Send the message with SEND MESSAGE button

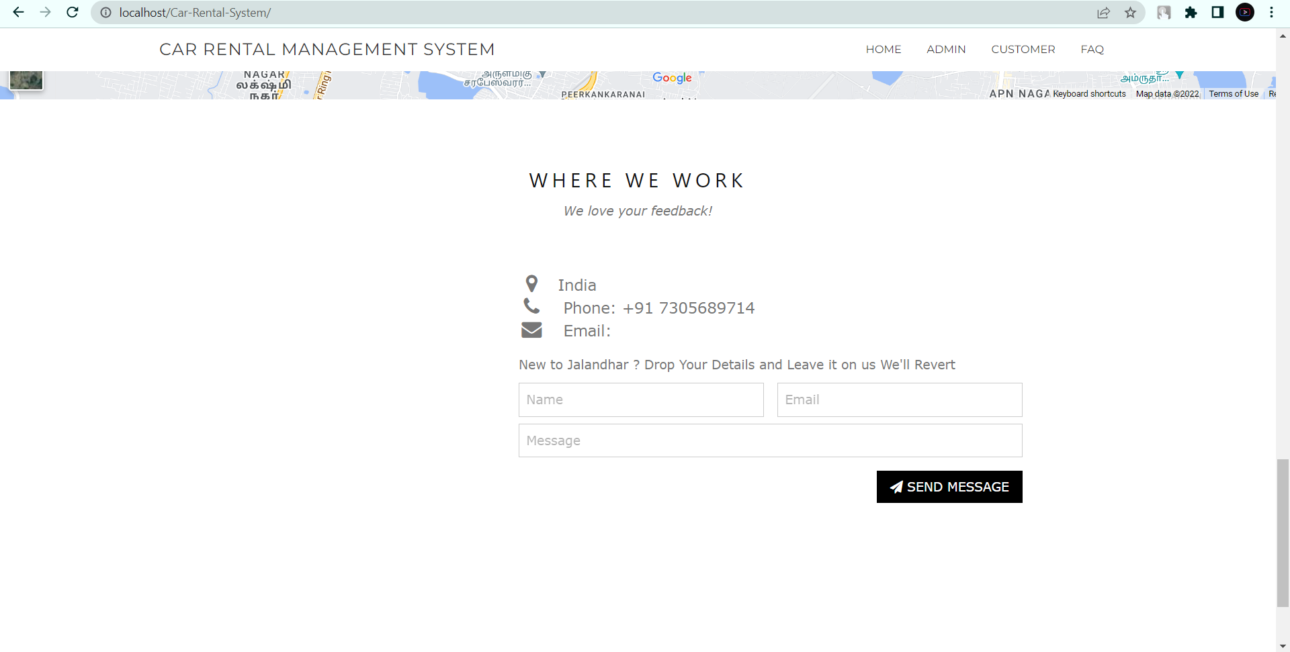click(x=949, y=487)
